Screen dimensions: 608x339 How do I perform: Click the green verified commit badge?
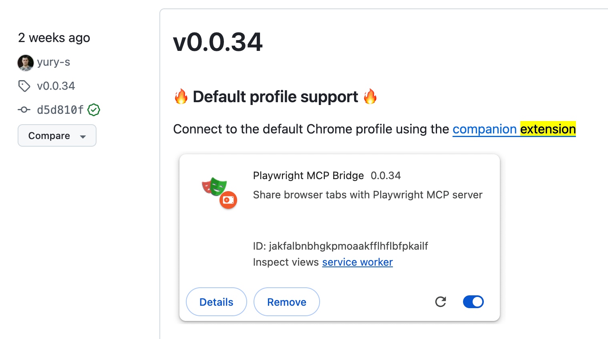click(94, 109)
